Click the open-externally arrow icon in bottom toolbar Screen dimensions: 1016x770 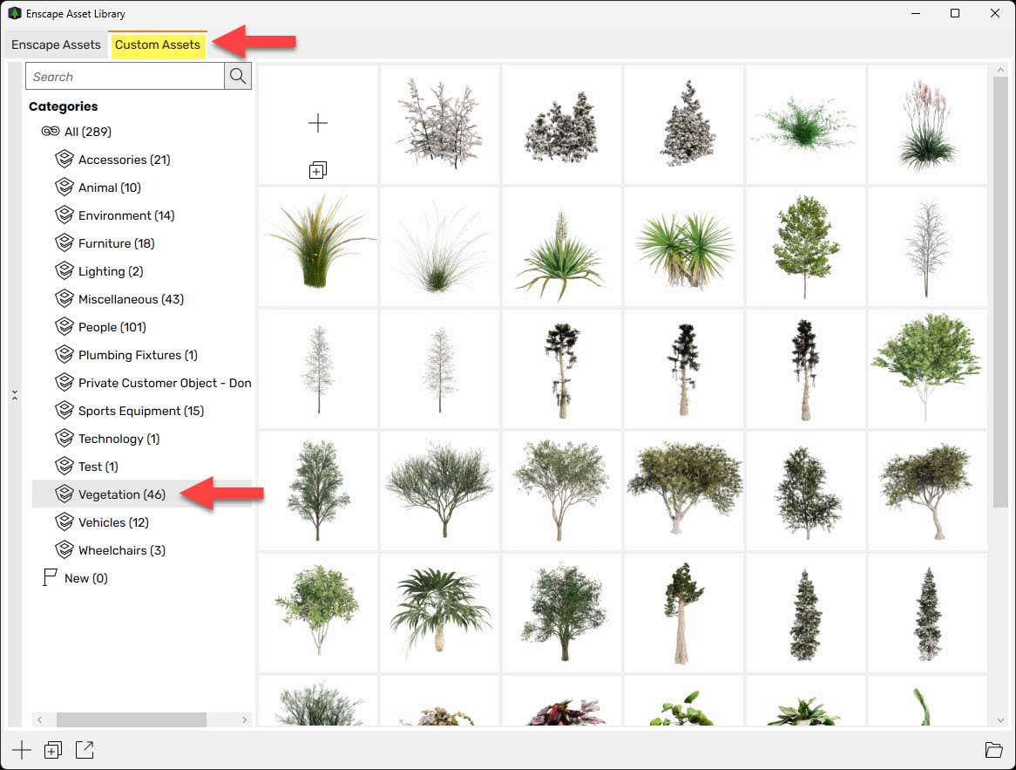(85, 749)
